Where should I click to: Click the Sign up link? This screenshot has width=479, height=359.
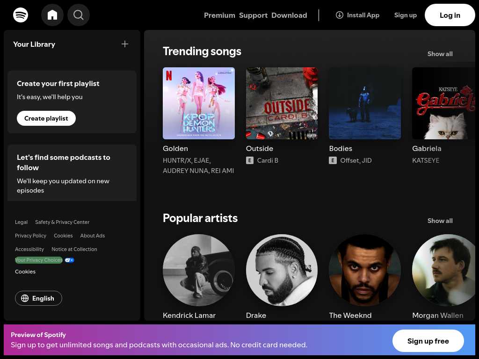pos(406,15)
